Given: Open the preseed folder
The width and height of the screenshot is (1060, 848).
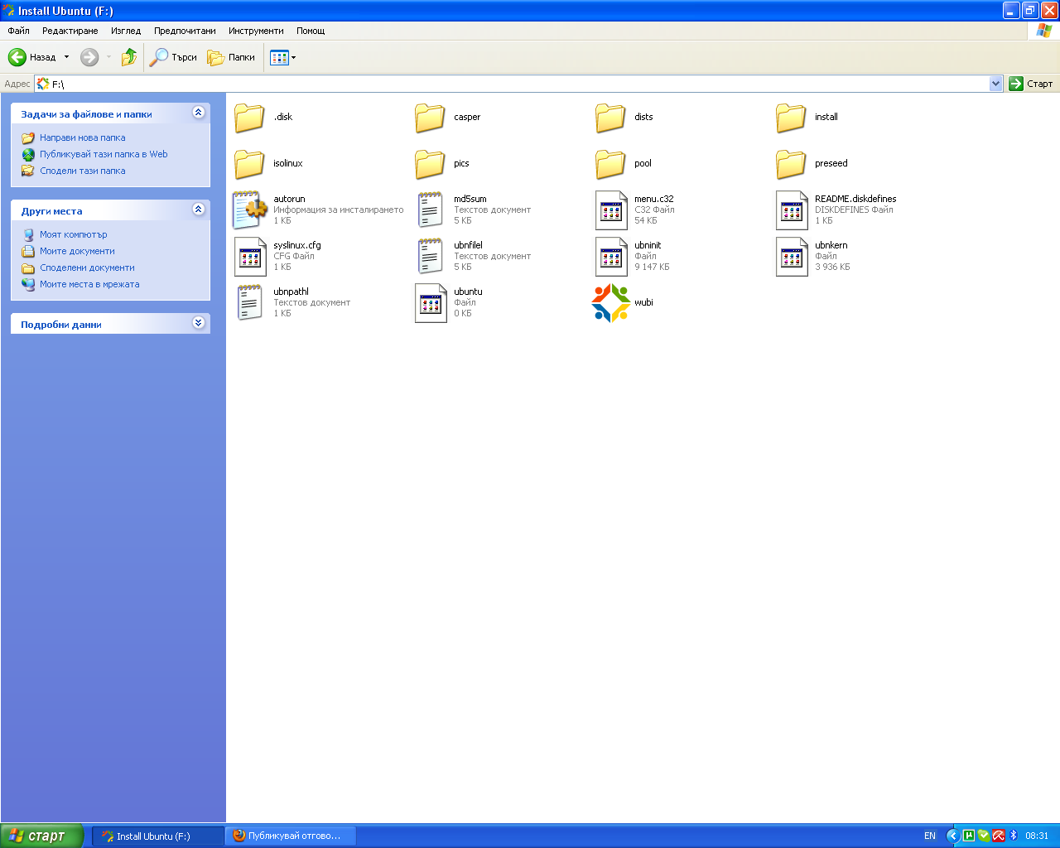Looking at the screenshot, I should 812,164.
